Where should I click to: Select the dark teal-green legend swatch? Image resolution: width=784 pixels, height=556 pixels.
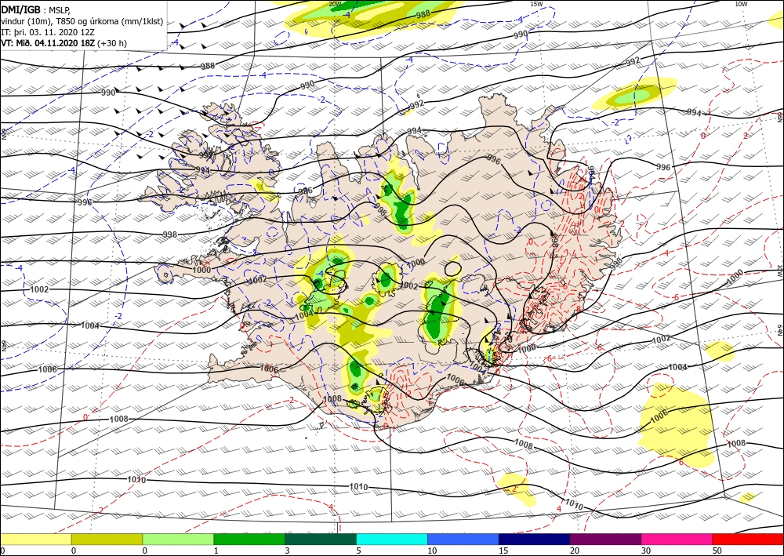(321, 539)
